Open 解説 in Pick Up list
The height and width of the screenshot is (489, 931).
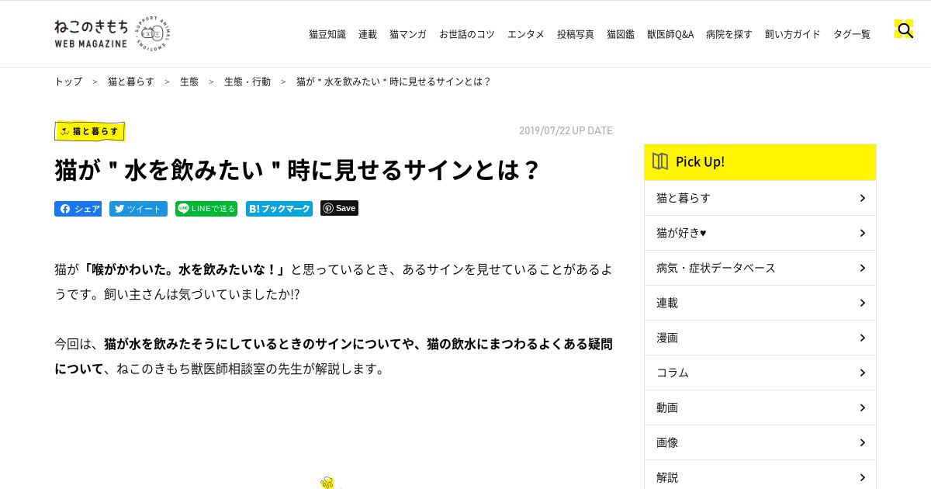[760, 475]
